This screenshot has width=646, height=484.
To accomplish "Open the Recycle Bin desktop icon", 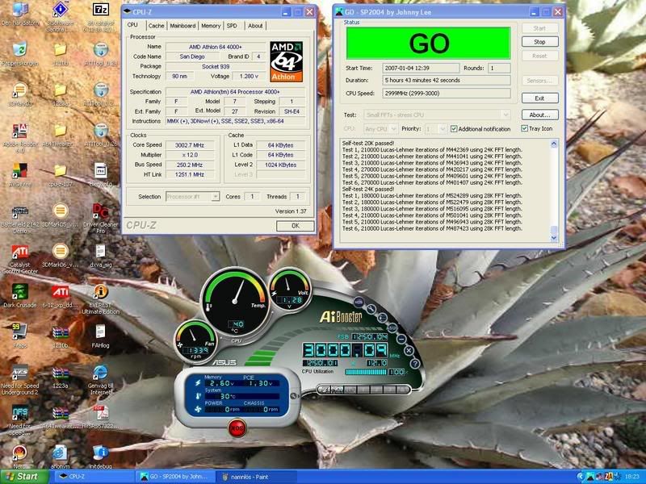I will [x=19, y=50].
